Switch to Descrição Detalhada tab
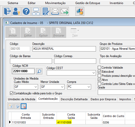Screen dimensions: 135x127 coord(74,99)
